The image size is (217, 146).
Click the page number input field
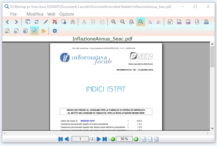80,139
